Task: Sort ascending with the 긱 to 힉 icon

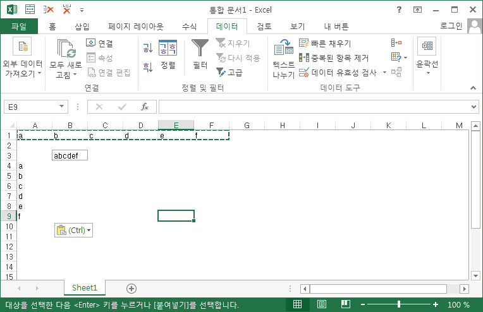Action: click(x=147, y=48)
